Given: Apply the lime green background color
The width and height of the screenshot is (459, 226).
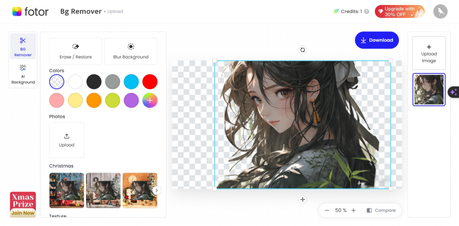Looking at the screenshot, I should tap(113, 100).
